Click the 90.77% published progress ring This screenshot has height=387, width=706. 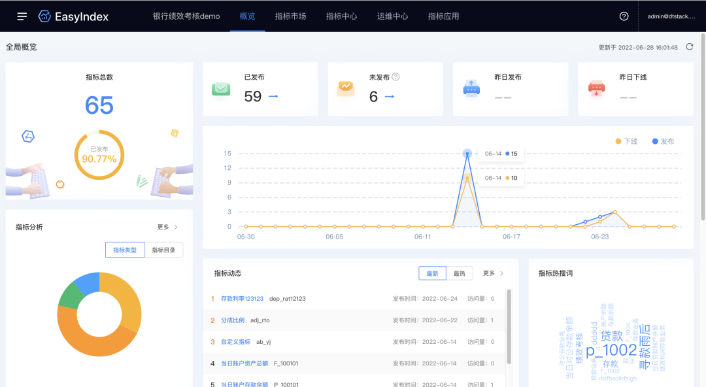pyautogui.click(x=99, y=155)
